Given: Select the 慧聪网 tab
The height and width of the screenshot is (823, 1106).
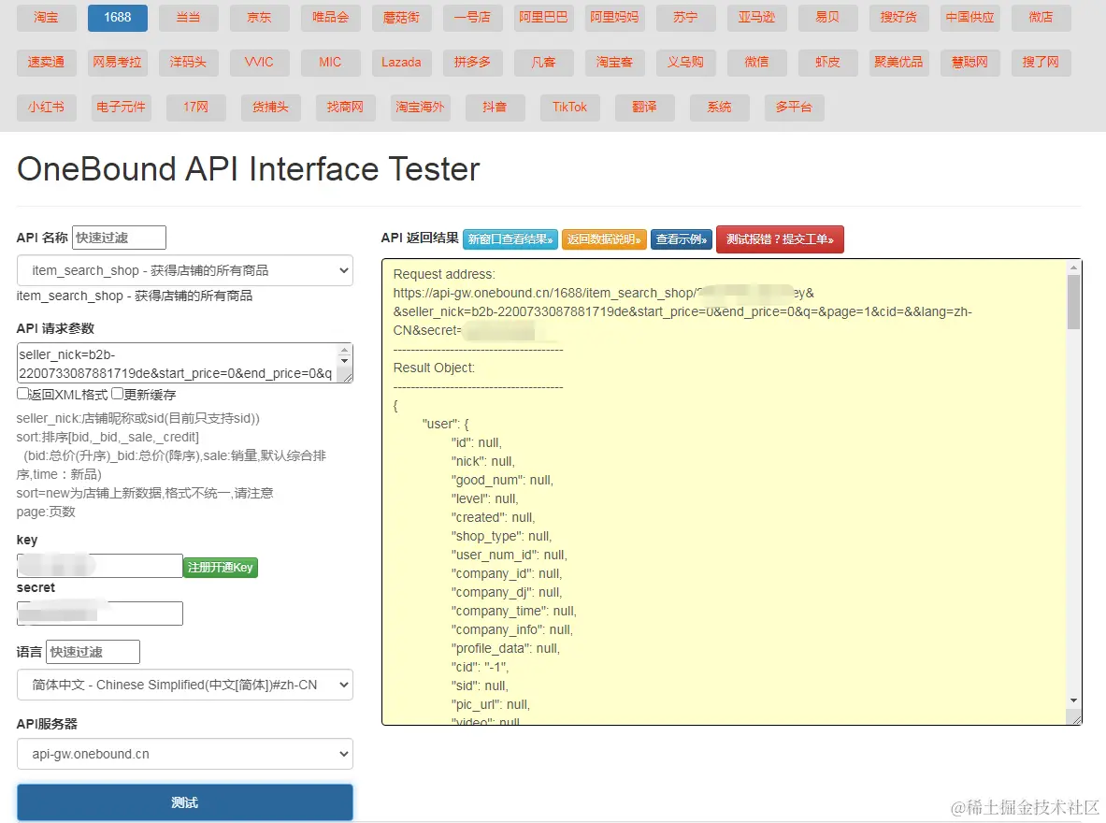Looking at the screenshot, I should click(970, 62).
